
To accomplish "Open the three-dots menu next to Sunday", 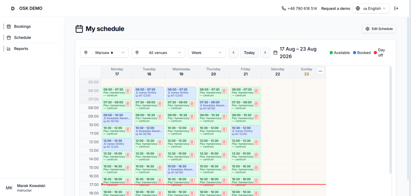I will [x=320, y=71].
